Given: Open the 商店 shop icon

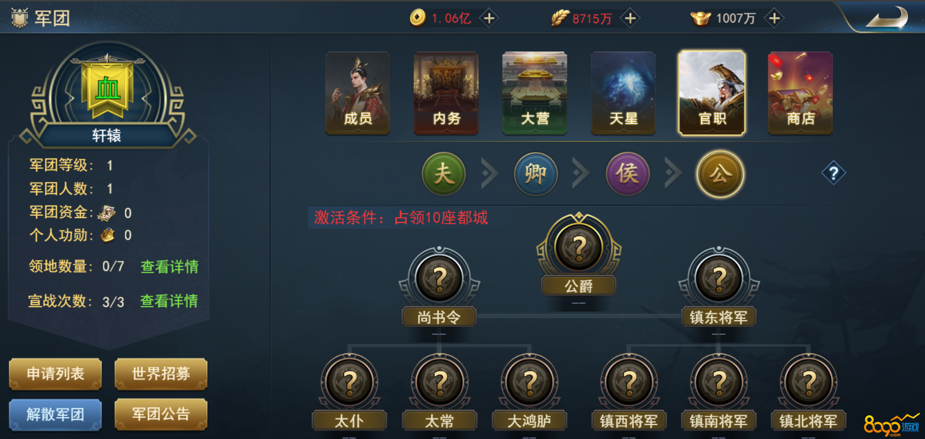Looking at the screenshot, I should [x=800, y=93].
